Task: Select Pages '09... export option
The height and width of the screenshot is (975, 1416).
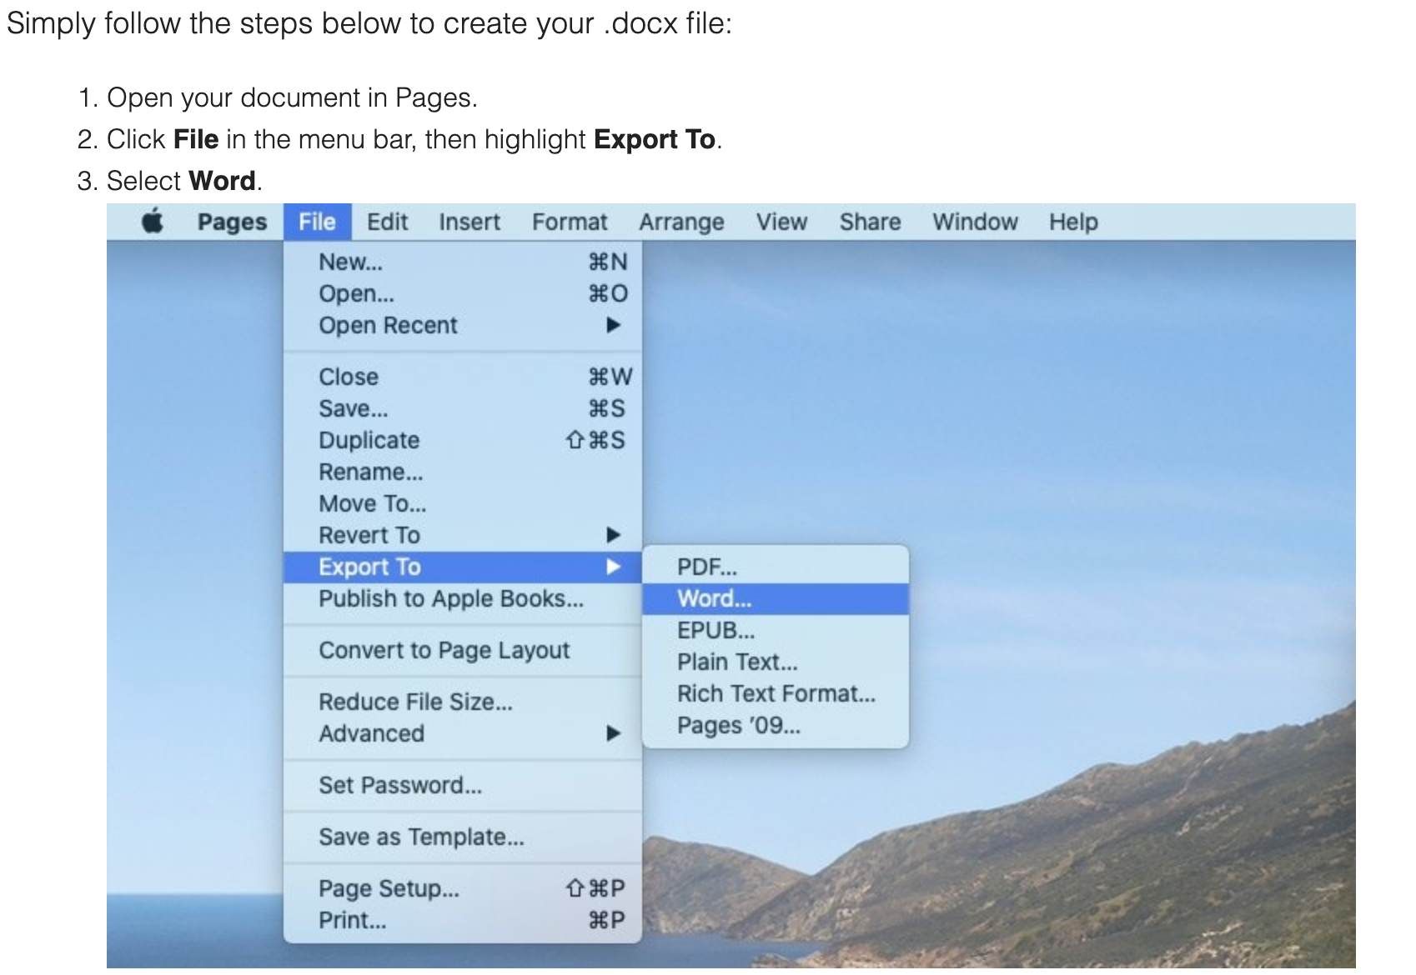Action: (776, 725)
